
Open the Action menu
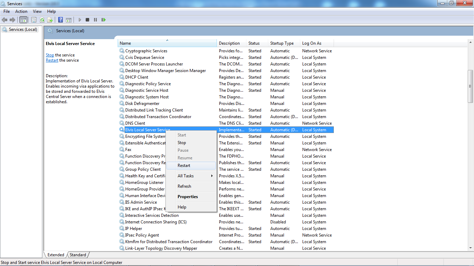click(x=21, y=11)
